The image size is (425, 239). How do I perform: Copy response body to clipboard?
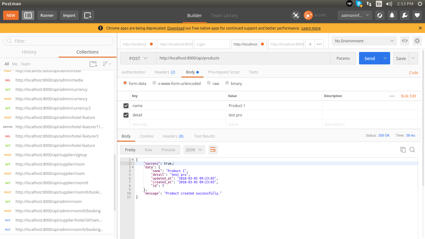(403, 150)
